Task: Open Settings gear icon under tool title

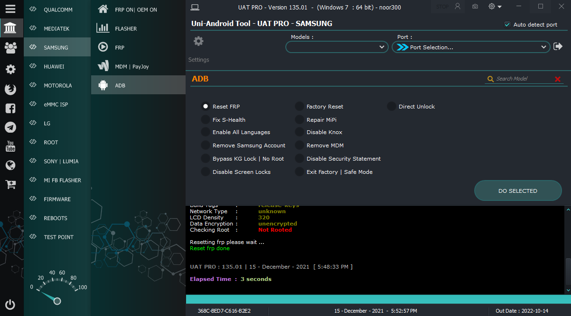Action: point(198,41)
